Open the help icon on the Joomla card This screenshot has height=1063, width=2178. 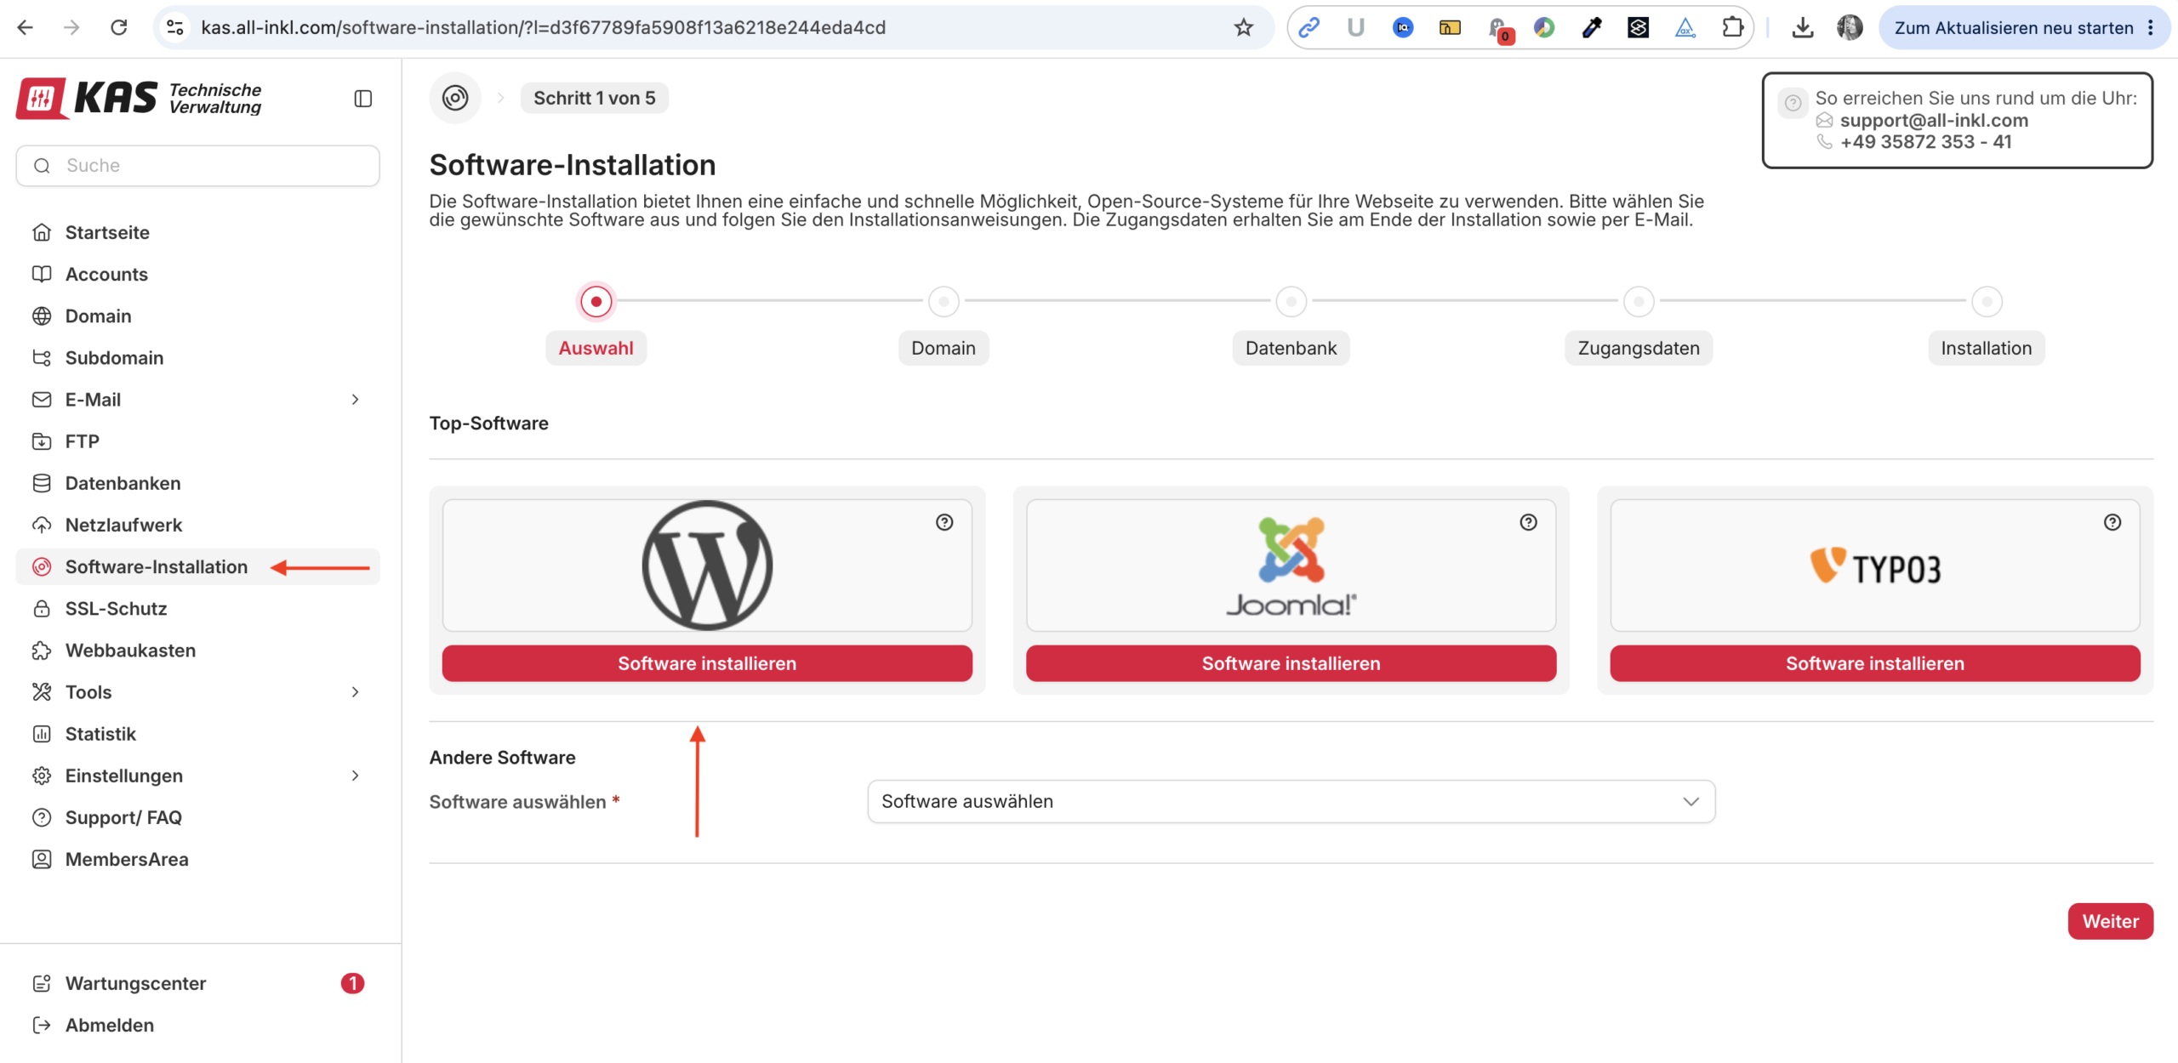pos(1529,522)
